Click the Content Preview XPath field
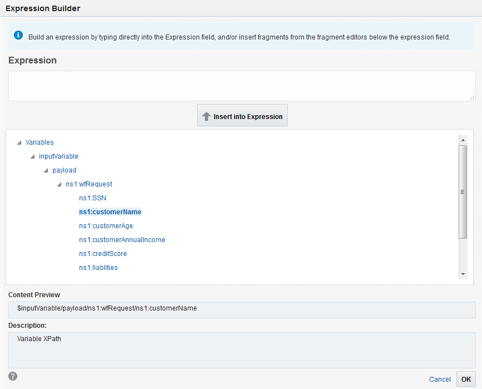The height and width of the screenshot is (389, 482). tap(242, 308)
